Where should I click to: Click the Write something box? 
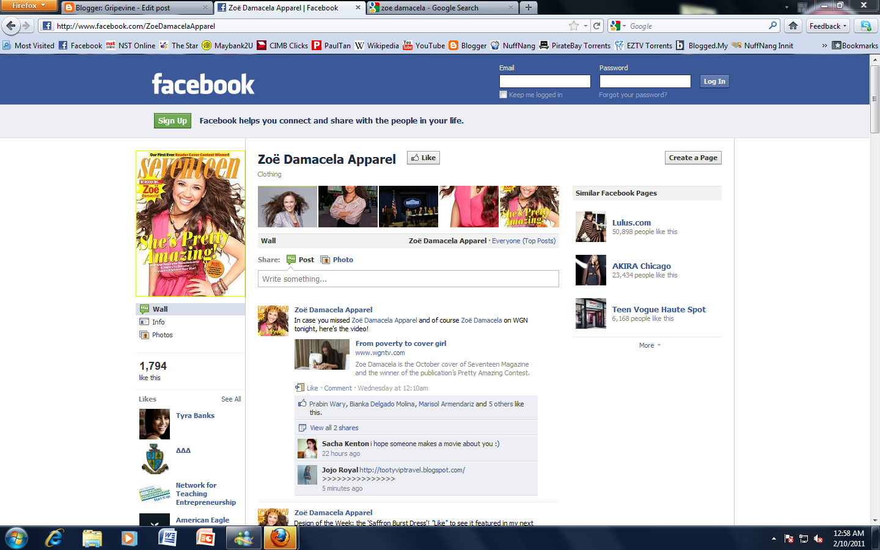pos(408,279)
